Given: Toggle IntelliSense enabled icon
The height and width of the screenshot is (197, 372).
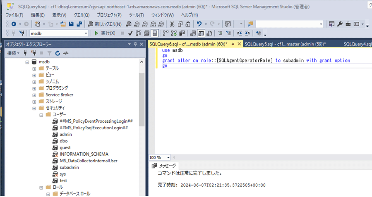Looking at the screenshot, I should [x=155, y=33].
